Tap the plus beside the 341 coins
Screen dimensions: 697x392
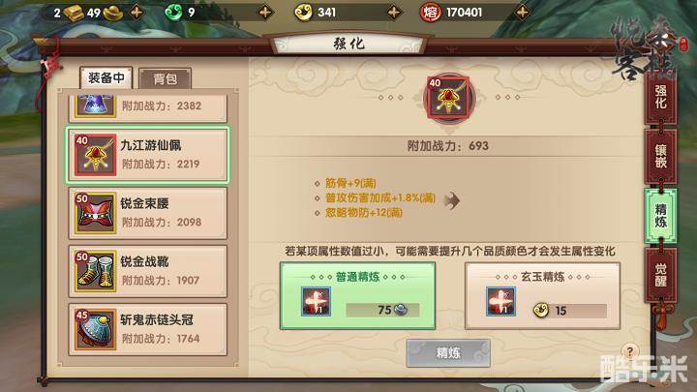394,13
